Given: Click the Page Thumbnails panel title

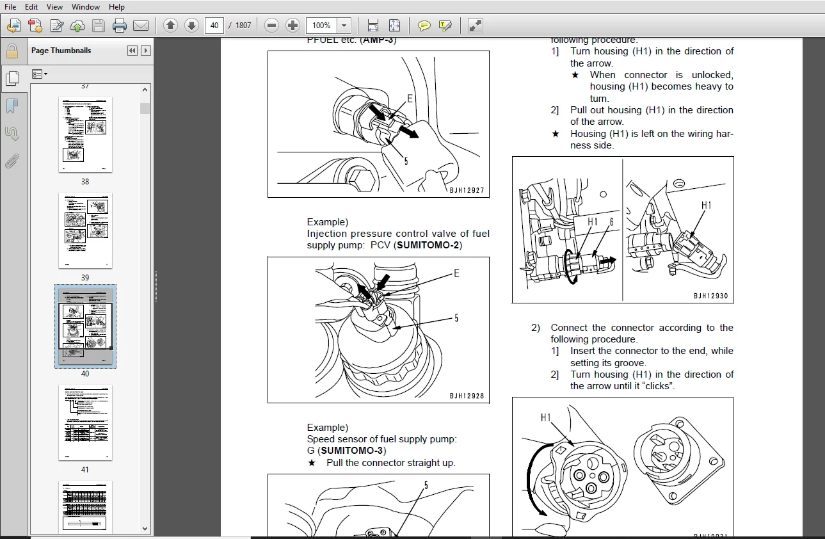Looking at the screenshot, I should point(61,51).
